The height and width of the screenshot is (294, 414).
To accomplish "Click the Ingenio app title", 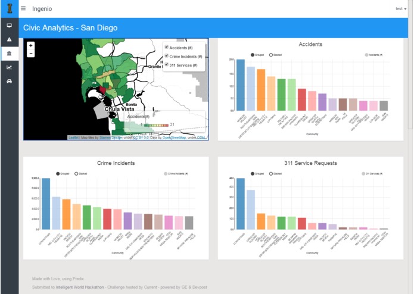I will click(42, 9).
